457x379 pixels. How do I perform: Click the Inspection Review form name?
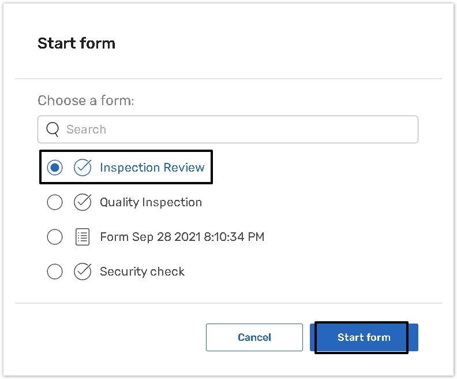152,168
